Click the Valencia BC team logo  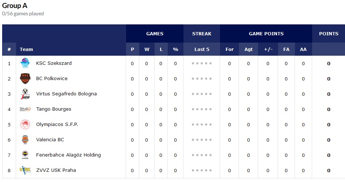25,140
